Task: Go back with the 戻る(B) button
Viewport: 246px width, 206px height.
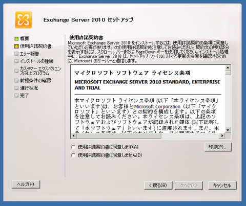Action: click(x=158, y=186)
